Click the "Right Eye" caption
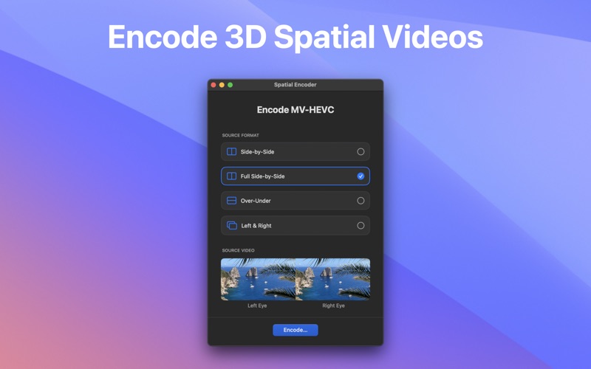Viewport: 591px width, 369px height. click(x=334, y=306)
